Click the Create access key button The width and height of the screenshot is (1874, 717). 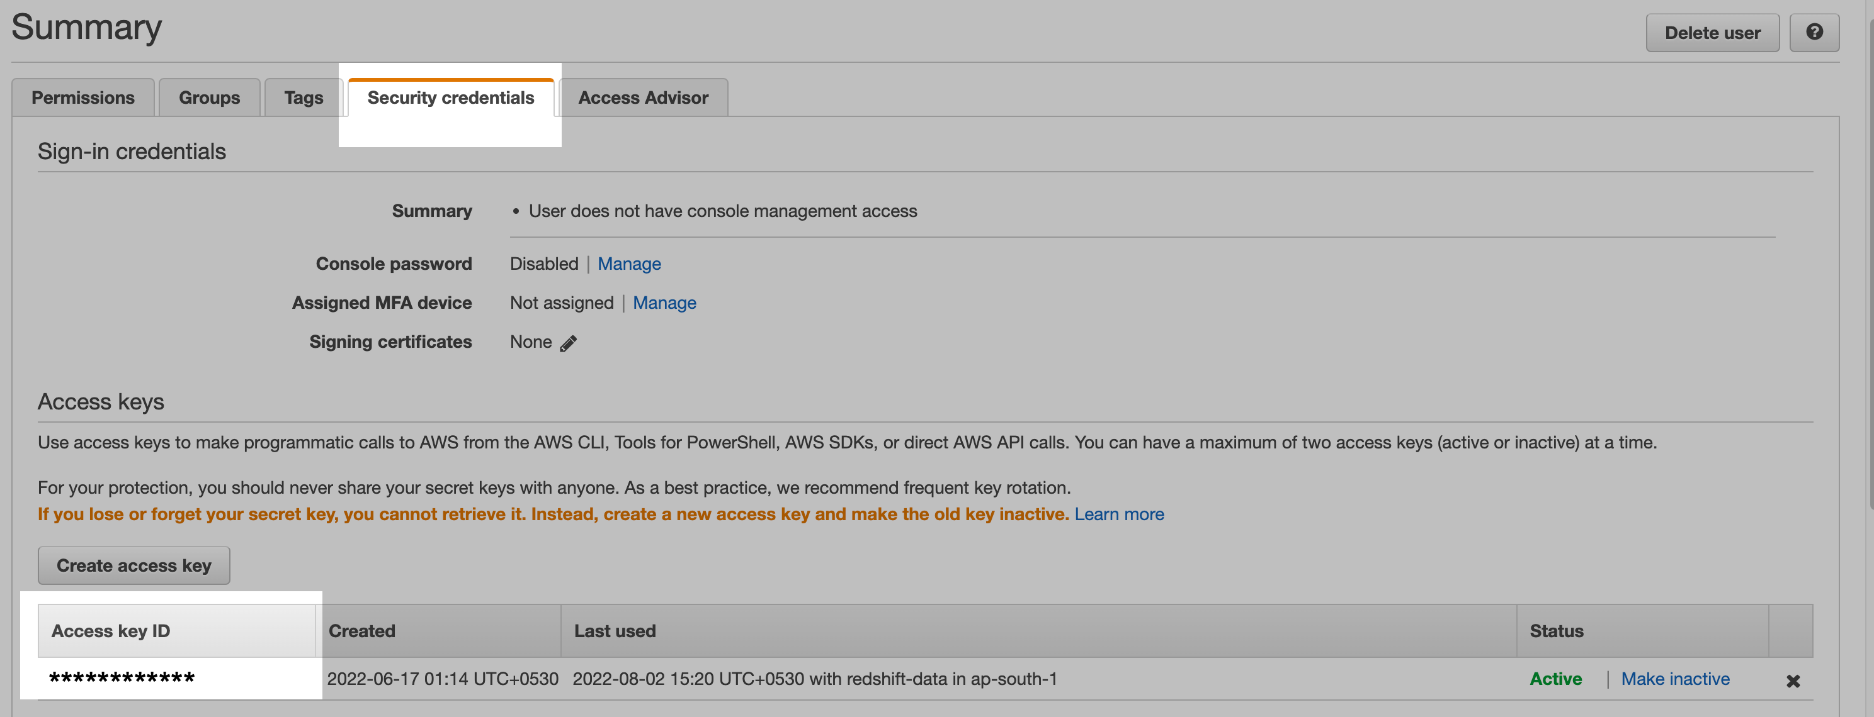pos(134,565)
